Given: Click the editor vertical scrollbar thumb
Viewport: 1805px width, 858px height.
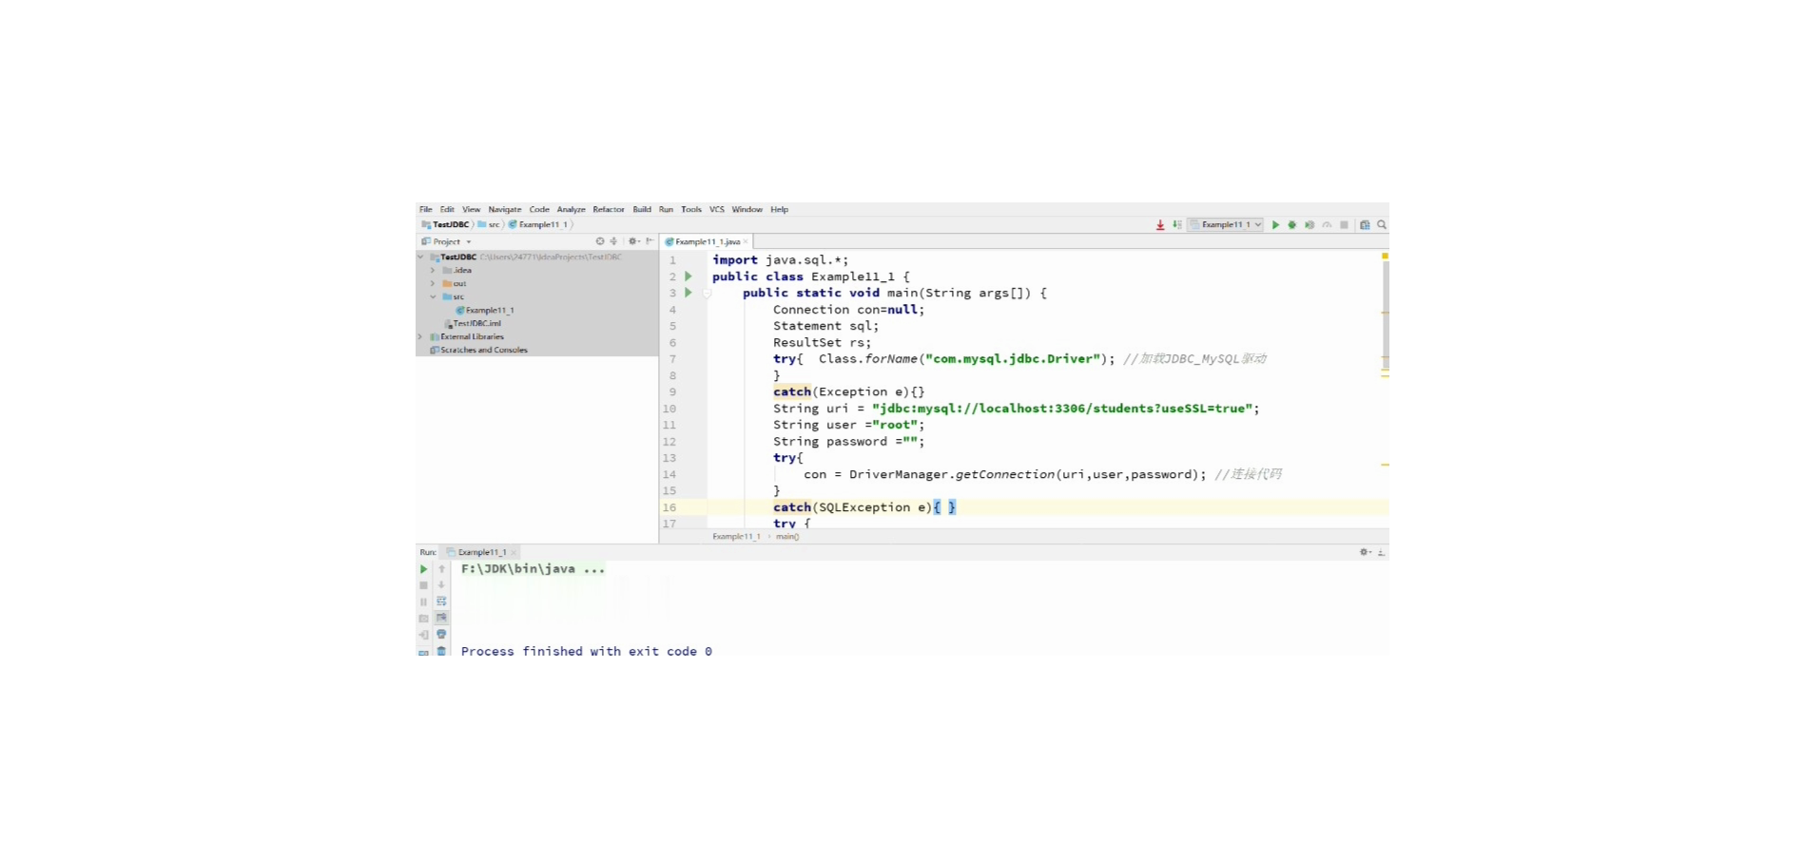Looking at the screenshot, I should pyautogui.click(x=1386, y=316).
